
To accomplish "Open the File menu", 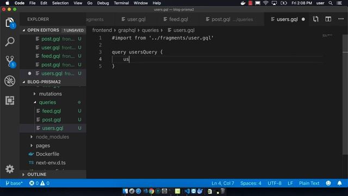I will click(x=32, y=3).
